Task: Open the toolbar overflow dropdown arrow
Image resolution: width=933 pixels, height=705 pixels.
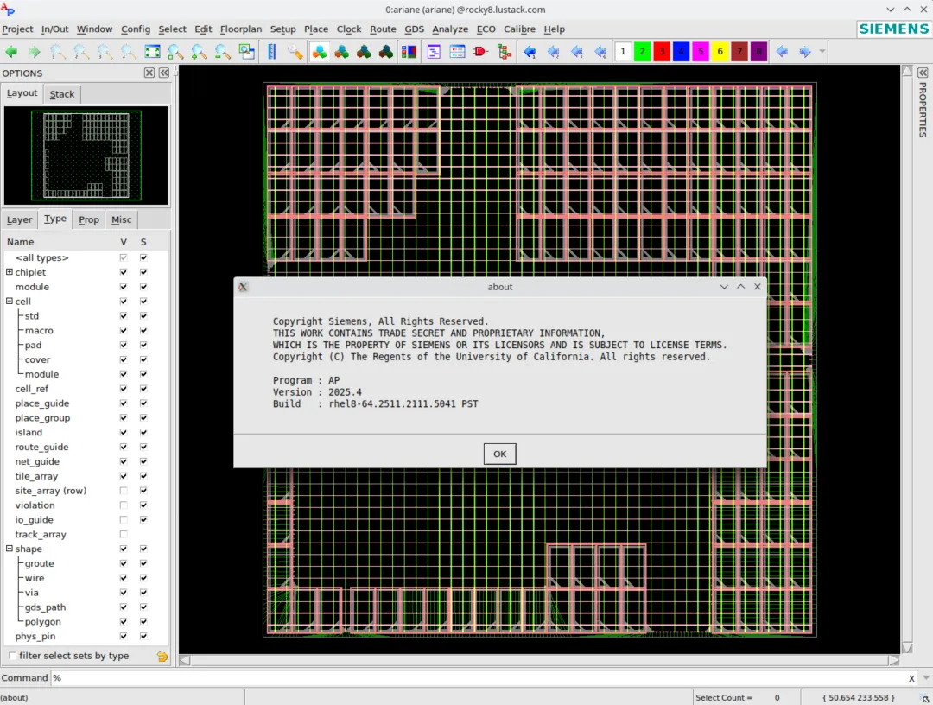Action: point(822,52)
